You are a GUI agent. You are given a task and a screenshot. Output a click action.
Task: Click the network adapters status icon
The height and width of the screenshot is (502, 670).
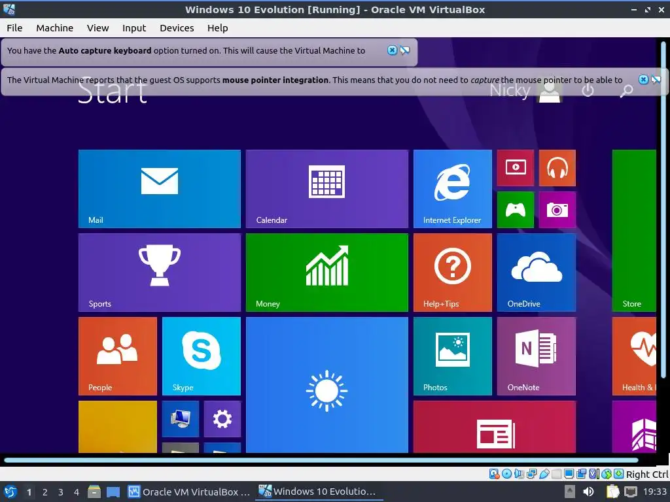531,474
